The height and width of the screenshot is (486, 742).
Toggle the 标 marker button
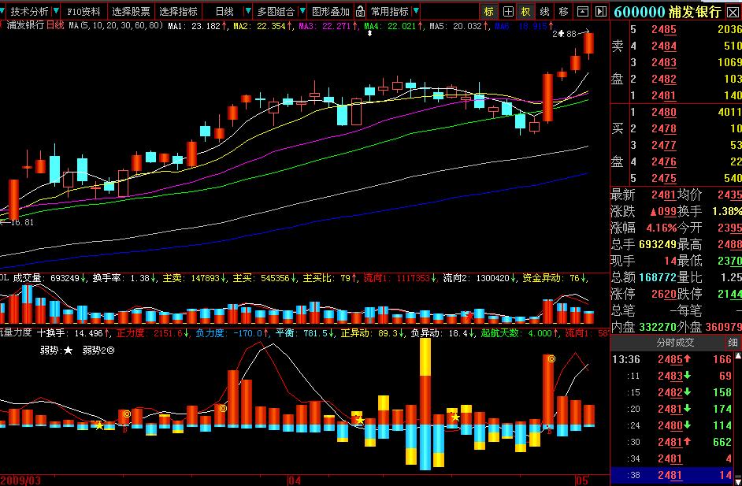coord(489,11)
